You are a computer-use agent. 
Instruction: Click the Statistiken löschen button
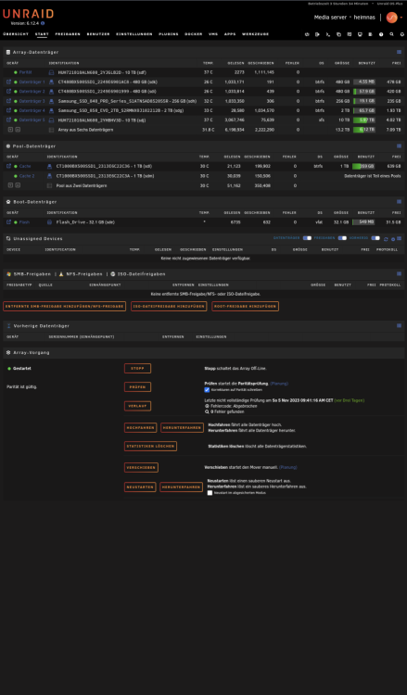150,447
